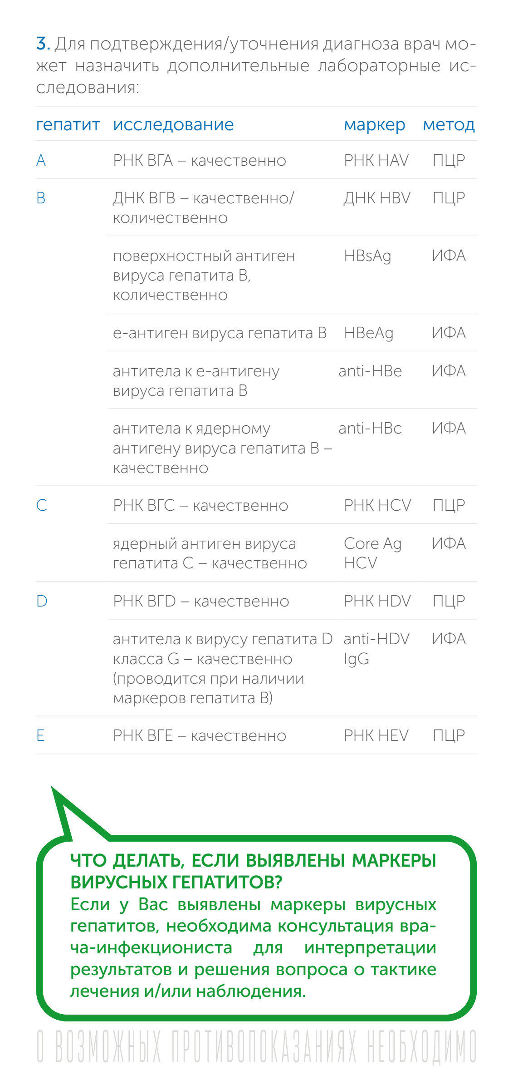
Task: Click the "исследование" column header
Action: (x=173, y=125)
